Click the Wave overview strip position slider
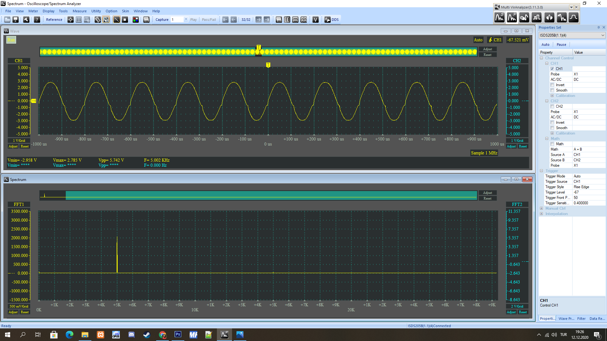This screenshot has height=341, width=607. 259,51
